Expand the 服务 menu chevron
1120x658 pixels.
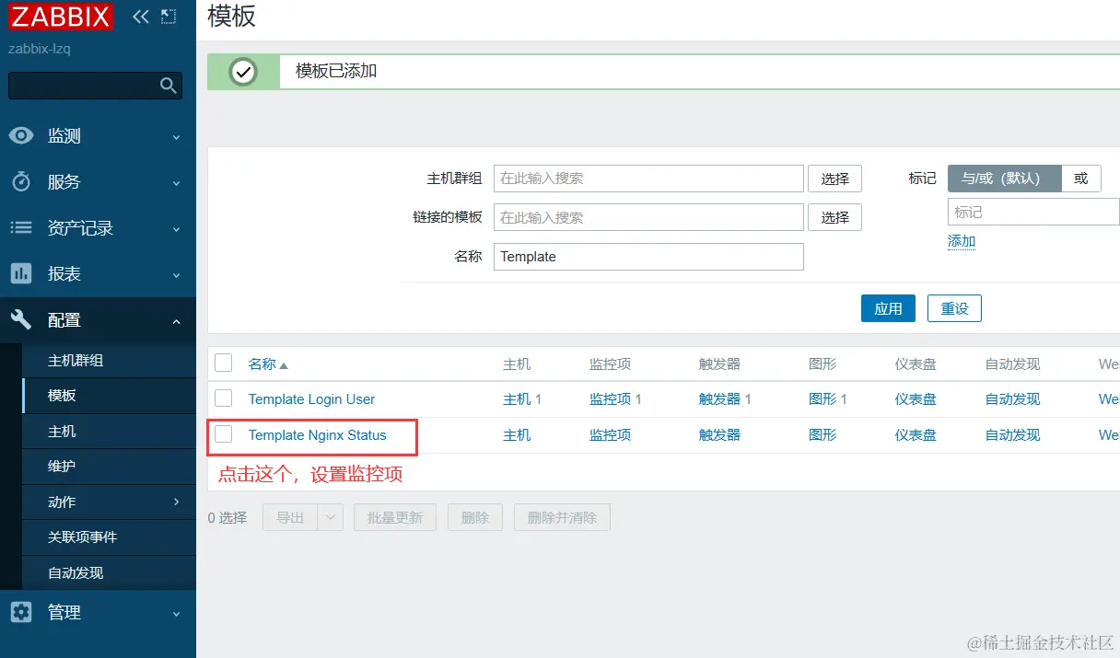pyautogui.click(x=177, y=183)
